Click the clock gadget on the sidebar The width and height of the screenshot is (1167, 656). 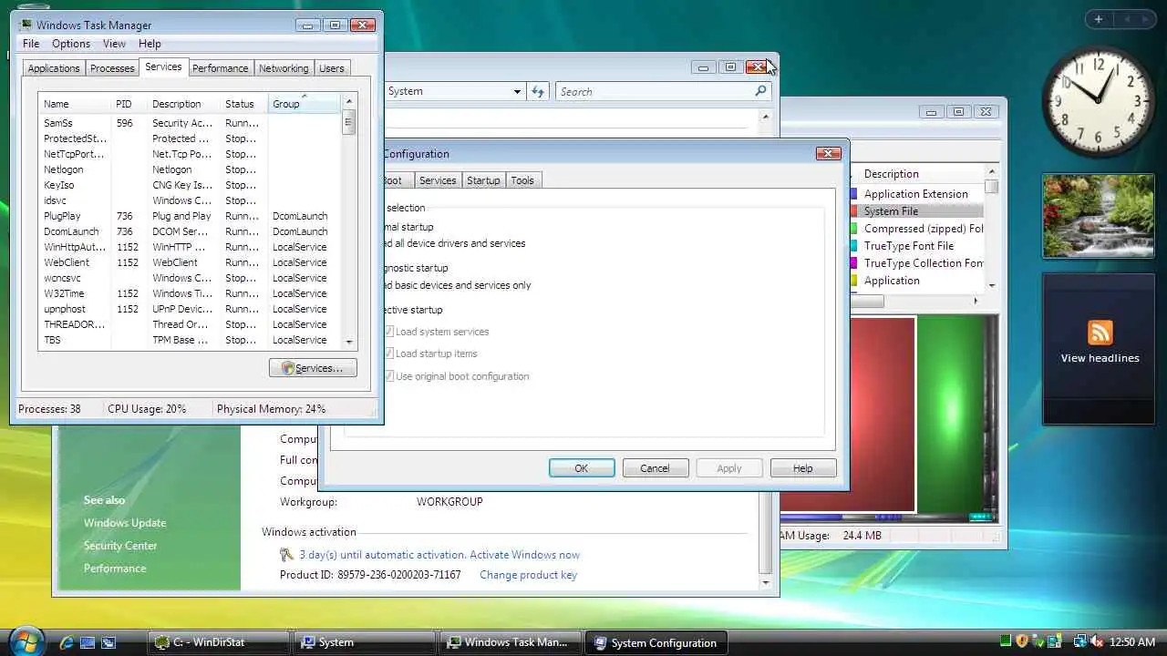tap(1100, 100)
